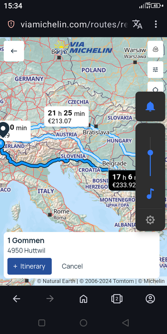The width and height of the screenshot is (167, 334).
Task: Adjust the volume slider handle
Action: [150, 153]
